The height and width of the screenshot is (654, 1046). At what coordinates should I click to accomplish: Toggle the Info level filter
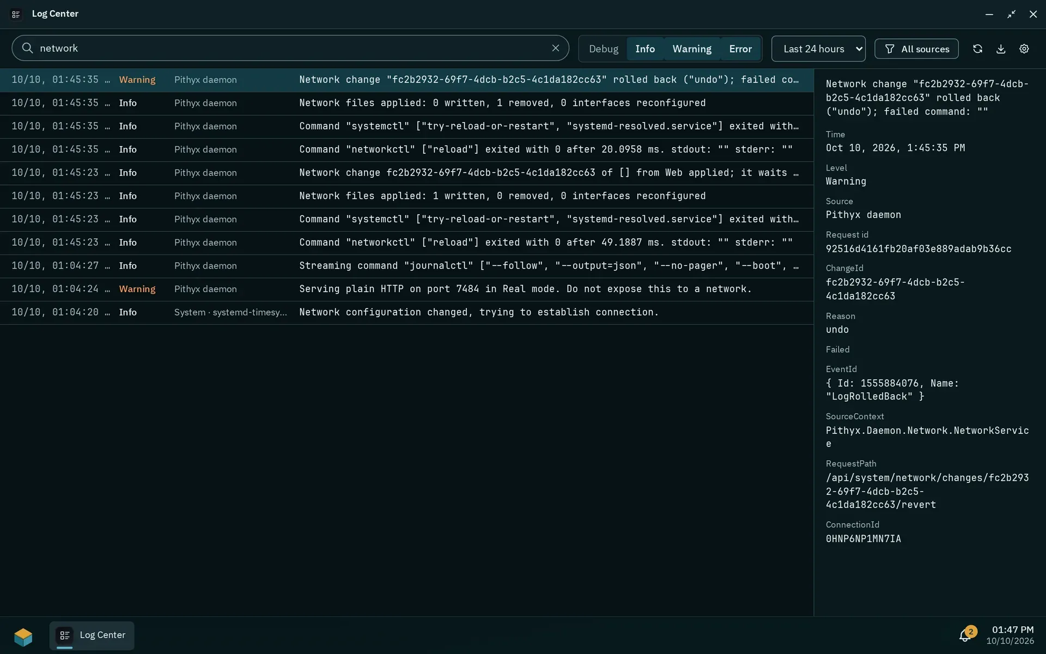[x=645, y=49]
